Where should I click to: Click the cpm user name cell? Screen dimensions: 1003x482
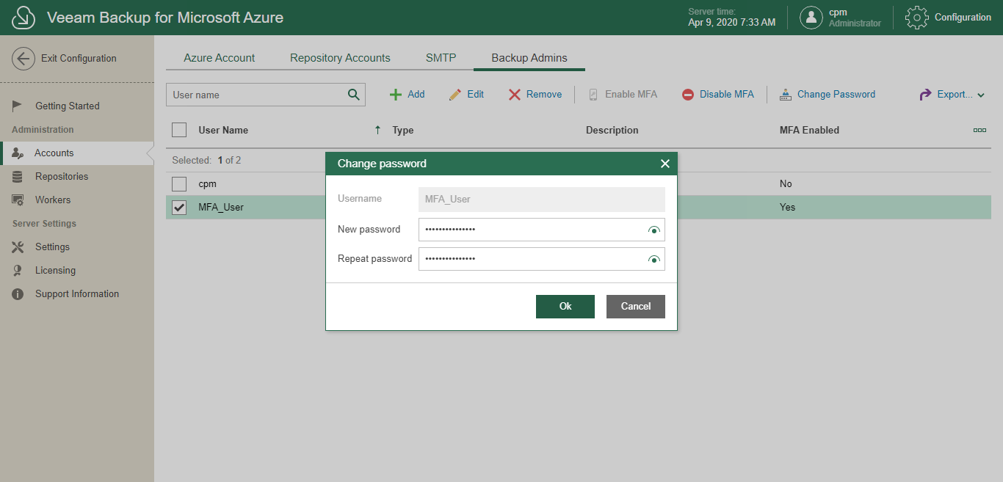208,184
